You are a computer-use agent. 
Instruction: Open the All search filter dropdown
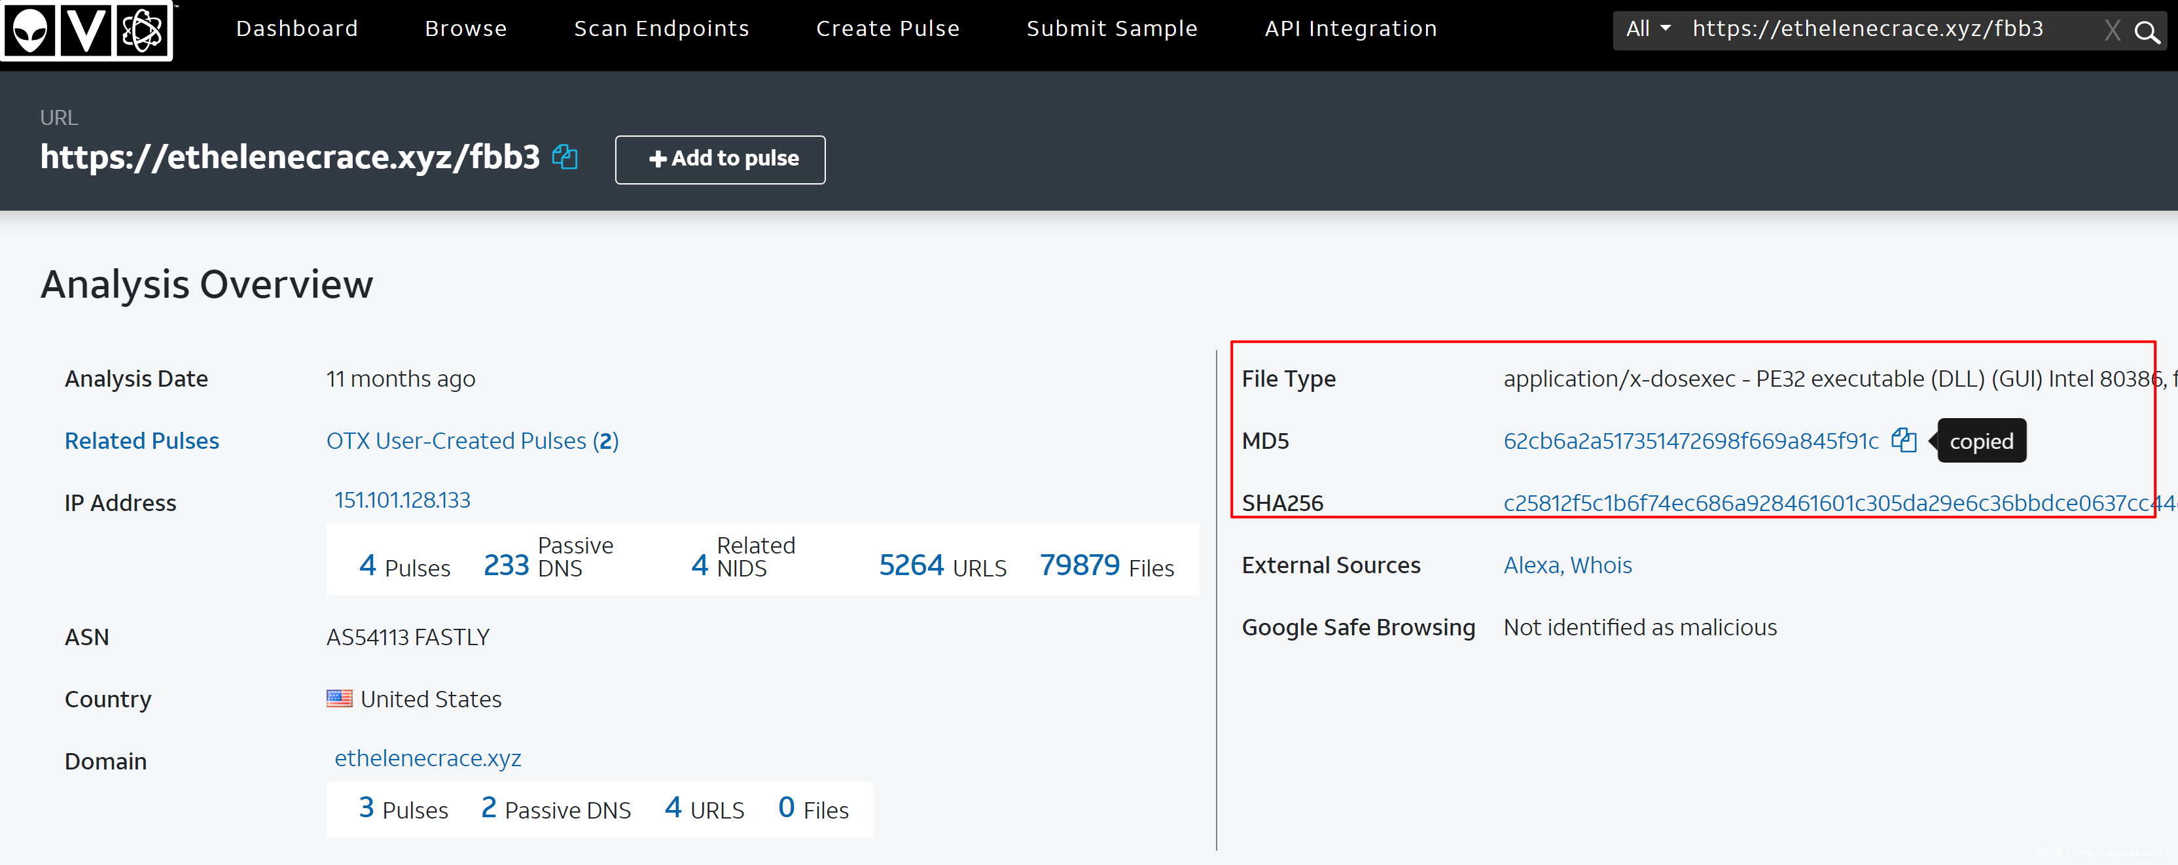[1647, 29]
